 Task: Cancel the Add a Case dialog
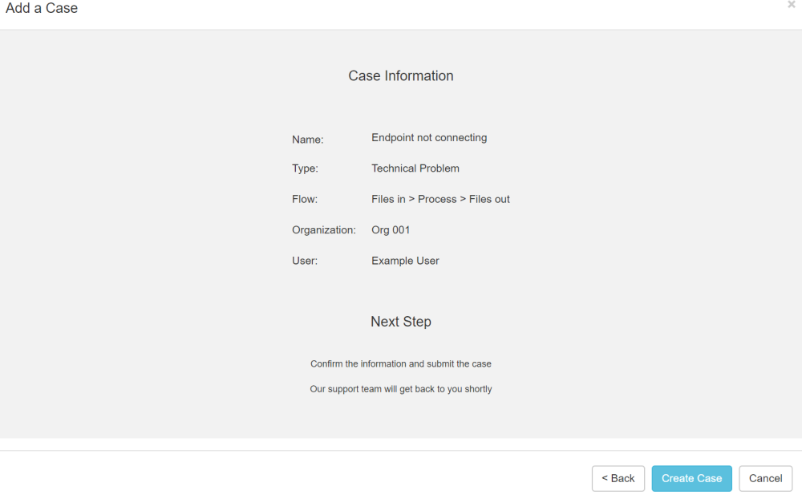click(x=765, y=478)
